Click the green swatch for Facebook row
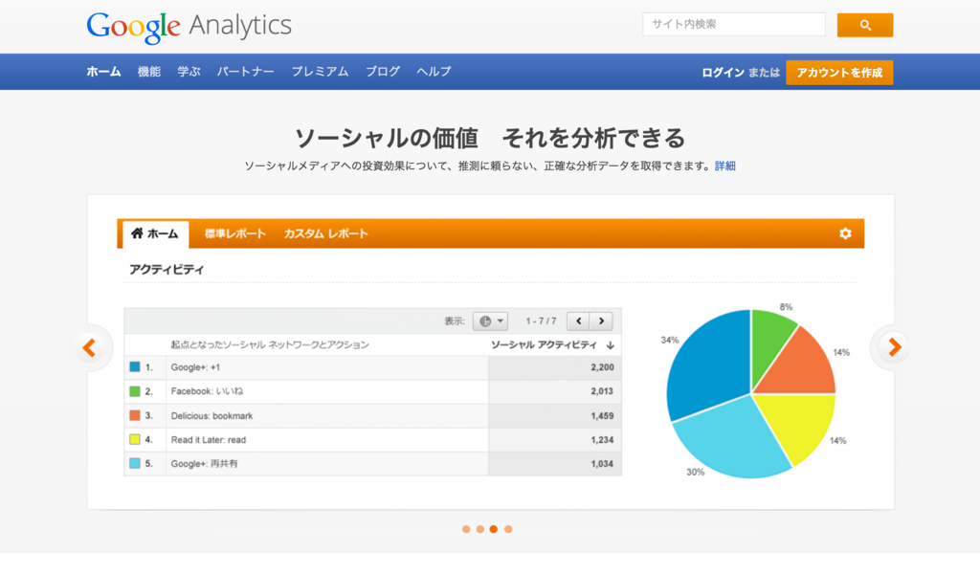The width and height of the screenshot is (980, 575). point(134,391)
